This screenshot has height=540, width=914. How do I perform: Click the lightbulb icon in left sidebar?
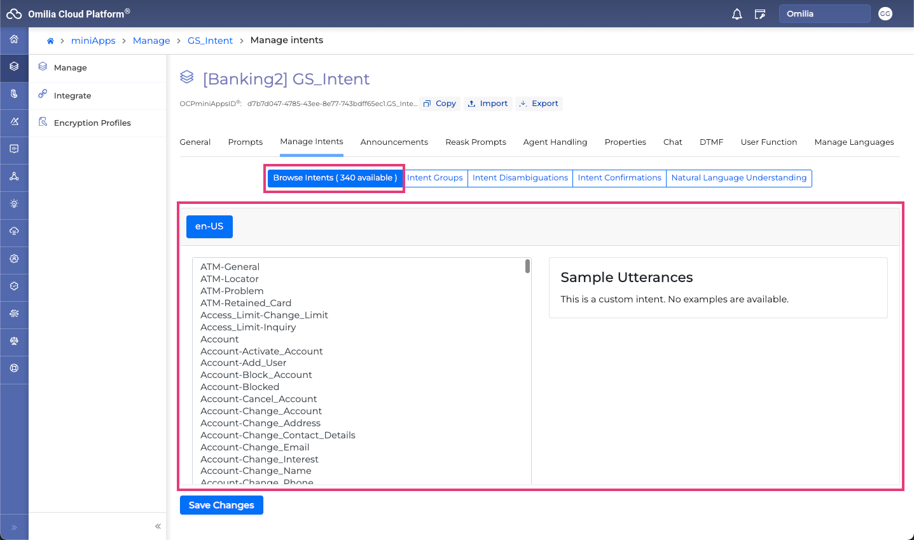14,204
